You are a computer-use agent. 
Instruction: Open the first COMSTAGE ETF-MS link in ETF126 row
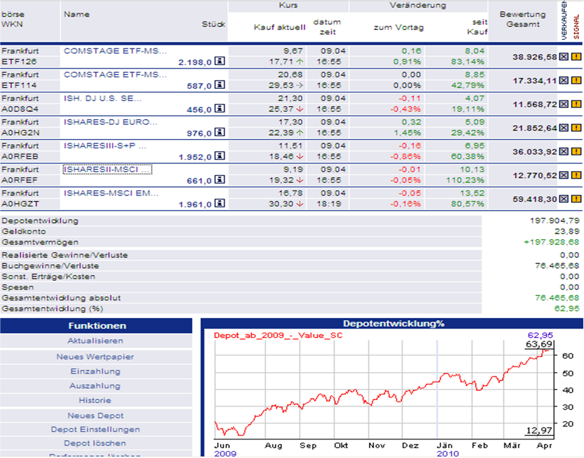pyautogui.click(x=115, y=51)
